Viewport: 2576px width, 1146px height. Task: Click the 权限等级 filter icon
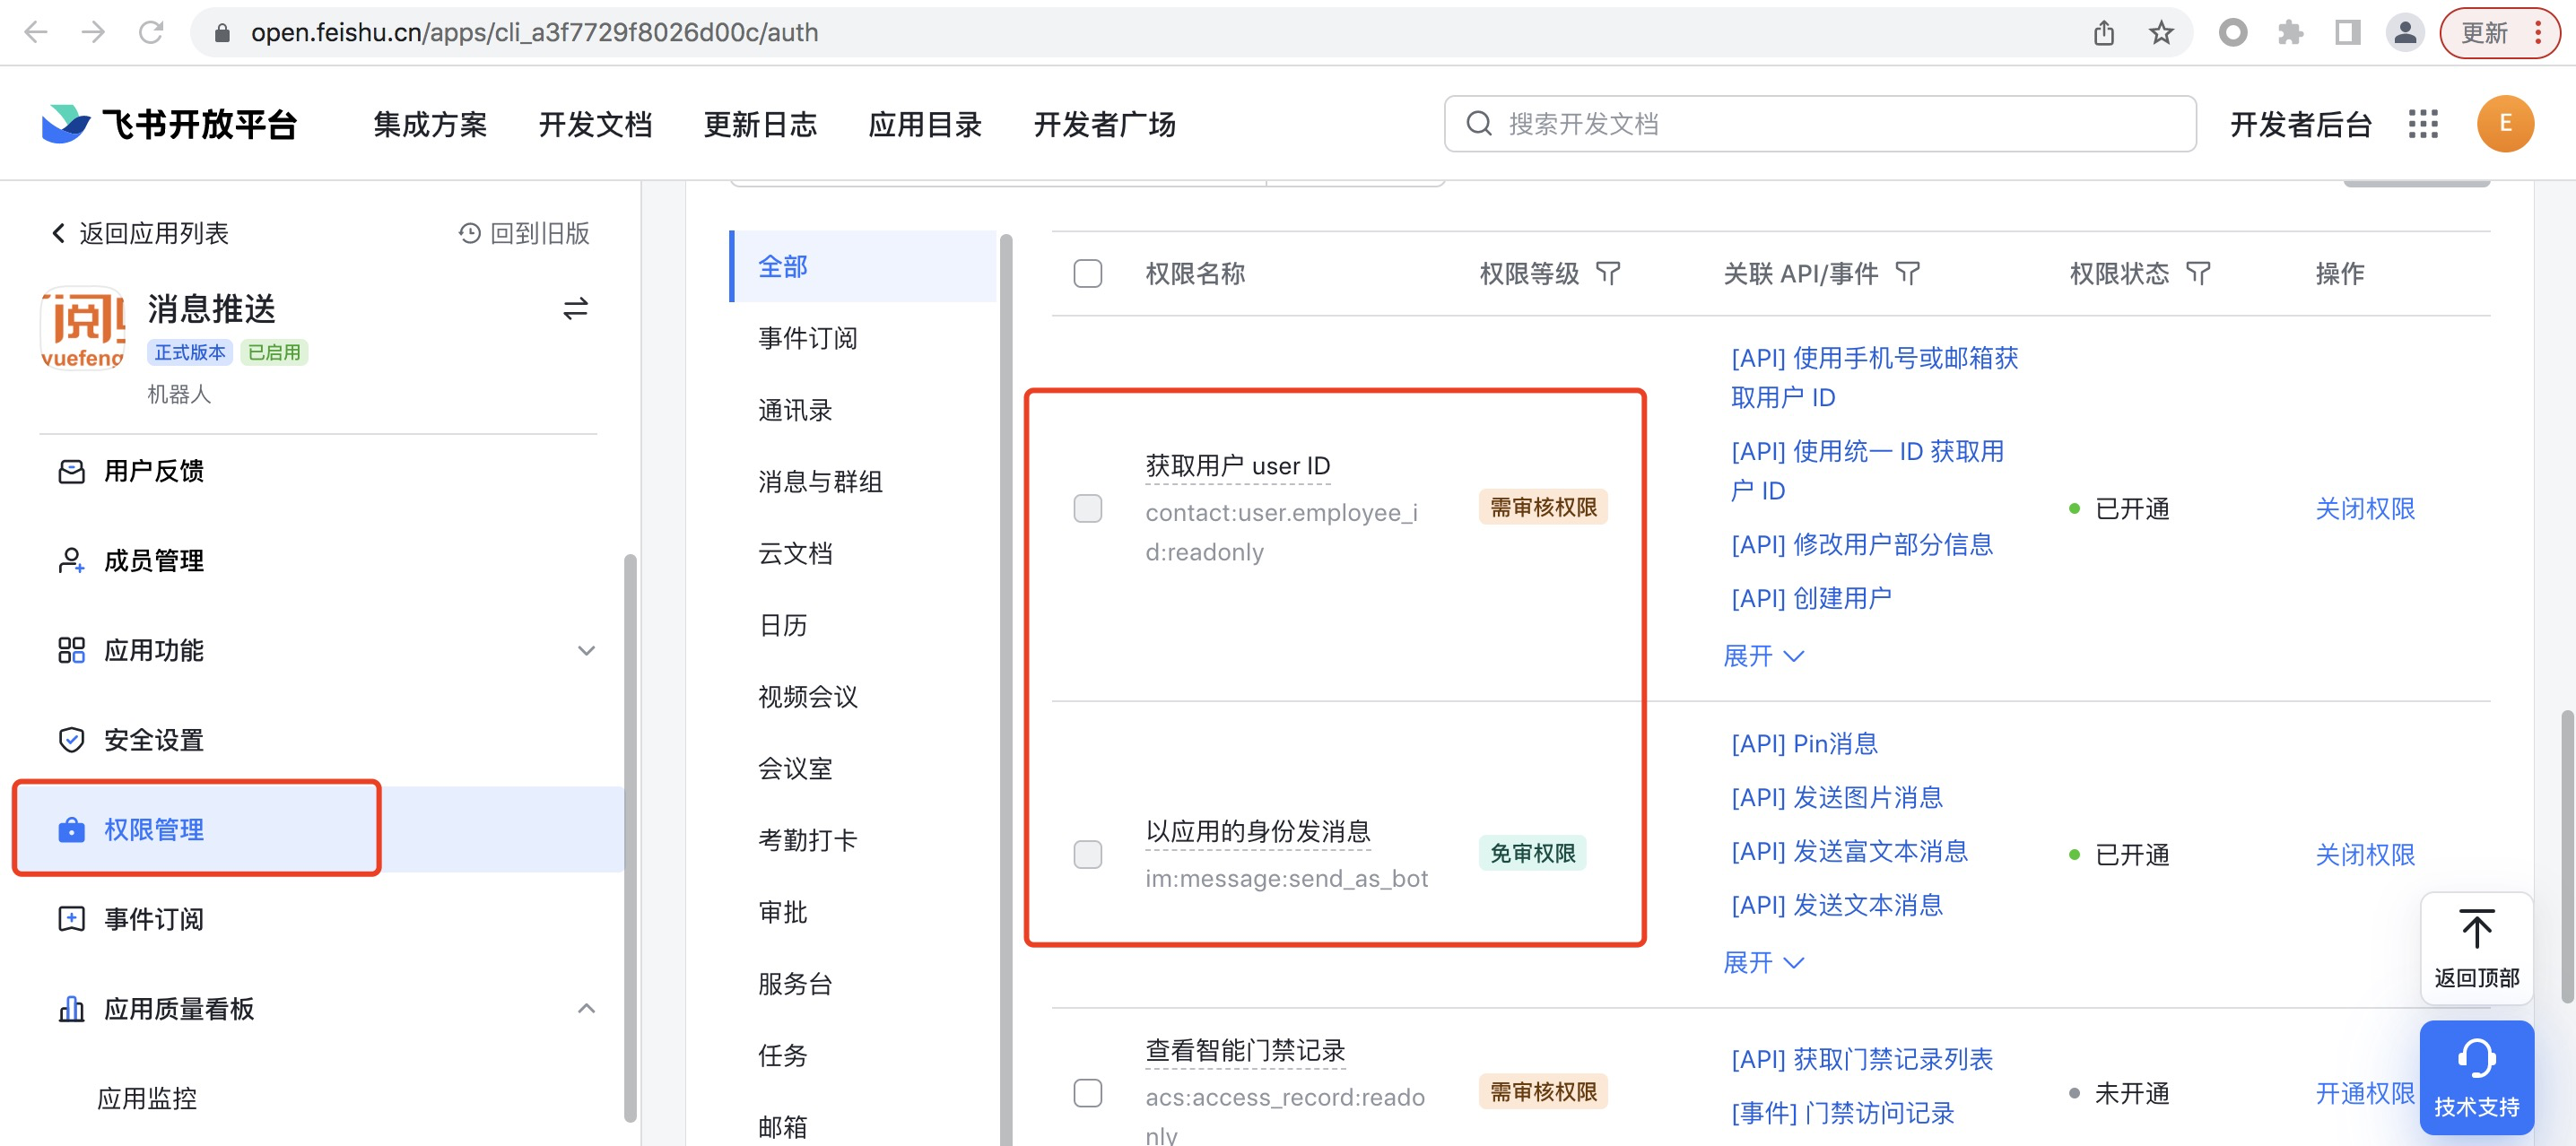point(1607,273)
